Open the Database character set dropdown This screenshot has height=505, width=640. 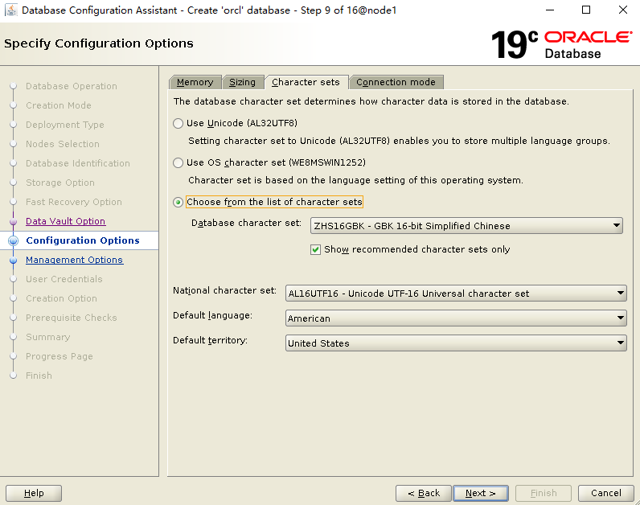click(466, 226)
